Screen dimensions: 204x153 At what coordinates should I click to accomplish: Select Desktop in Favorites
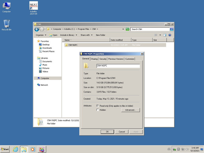[x=46, y=45]
